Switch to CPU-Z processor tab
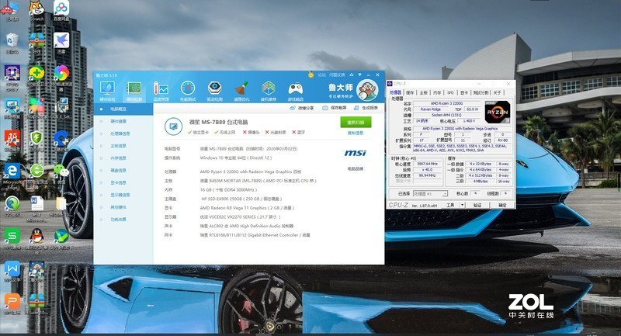 395,92
